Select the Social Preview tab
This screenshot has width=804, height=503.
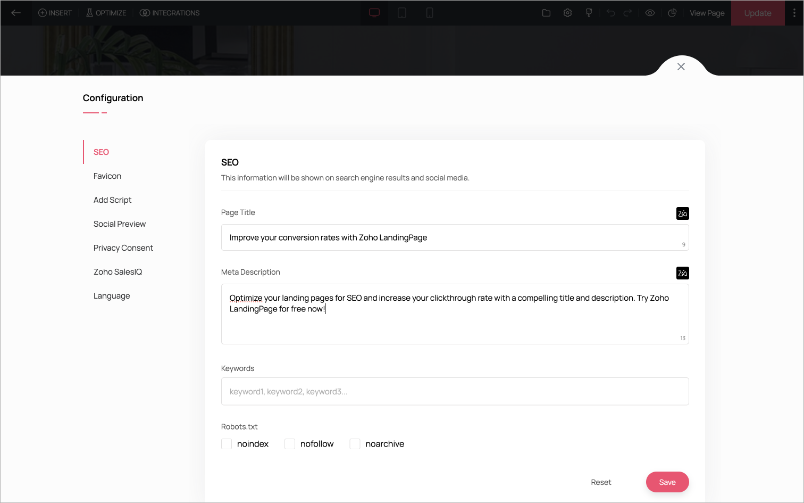(x=120, y=224)
